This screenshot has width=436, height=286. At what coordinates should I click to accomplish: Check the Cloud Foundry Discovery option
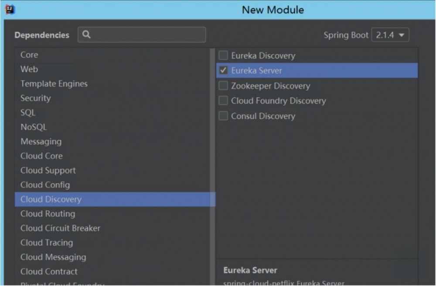pyautogui.click(x=223, y=101)
